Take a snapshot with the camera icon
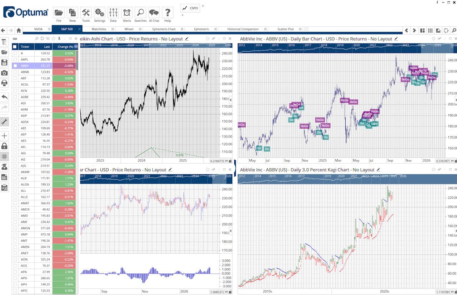The image size is (457, 295). pyautogui.click(x=4, y=73)
